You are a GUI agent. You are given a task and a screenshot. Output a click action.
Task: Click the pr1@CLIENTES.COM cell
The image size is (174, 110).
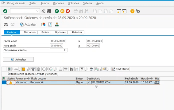(x=106, y=82)
